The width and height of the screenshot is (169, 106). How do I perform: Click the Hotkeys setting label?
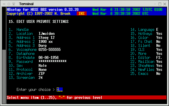pos(145,33)
